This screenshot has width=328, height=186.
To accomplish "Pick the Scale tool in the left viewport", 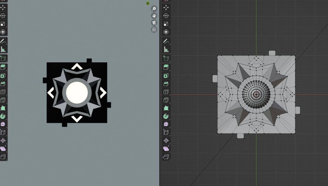I will click(x=3, y=24).
